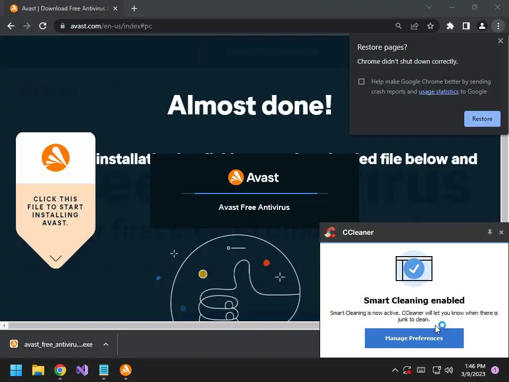Screen dimensions: 509x382
Task: Click the "Avast Free Antivirus" installer text
Action: pyautogui.click(x=254, y=207)
